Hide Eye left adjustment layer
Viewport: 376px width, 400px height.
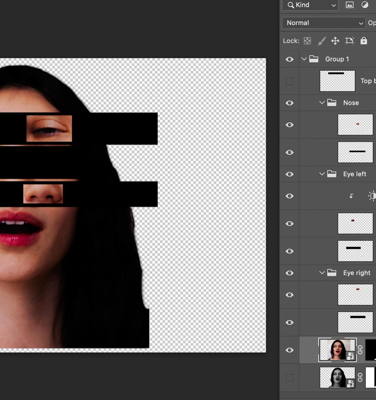[289, 196]
